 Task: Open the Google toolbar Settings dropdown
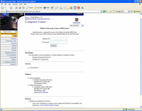coord(137,12)
